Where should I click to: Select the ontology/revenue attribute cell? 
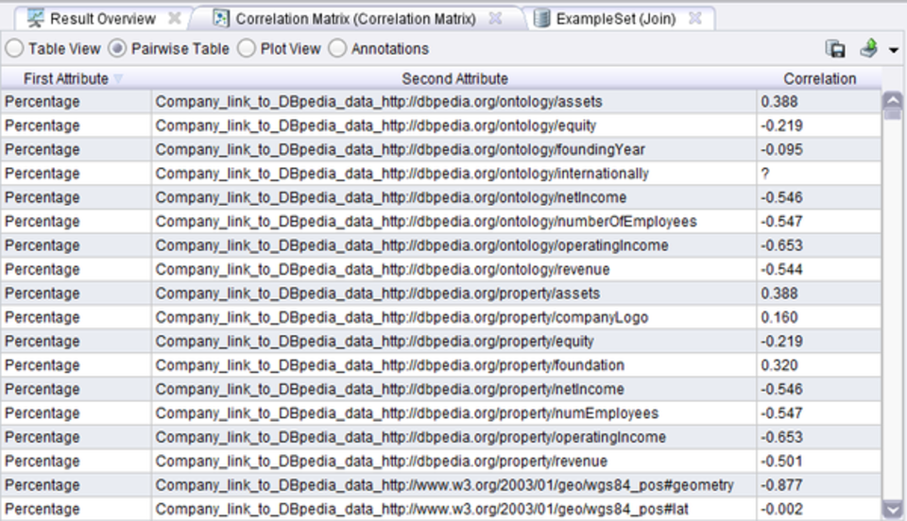click(x=454, y=270)
